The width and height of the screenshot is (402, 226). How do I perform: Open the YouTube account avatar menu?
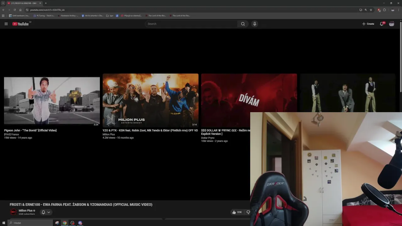point(392,24)
